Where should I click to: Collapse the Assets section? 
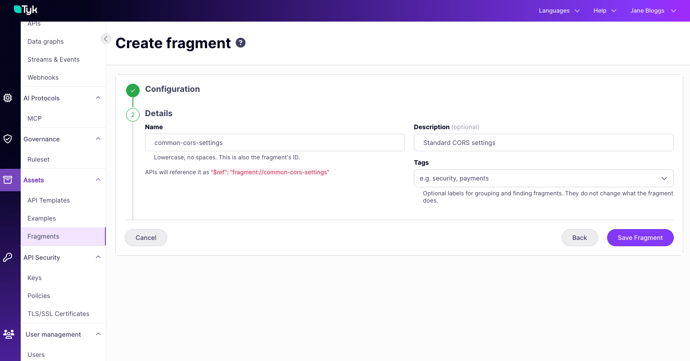(x=98, y=180)
